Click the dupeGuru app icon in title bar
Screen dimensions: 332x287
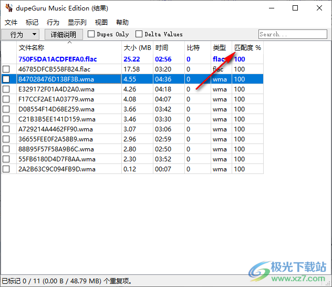pos(8,8)
